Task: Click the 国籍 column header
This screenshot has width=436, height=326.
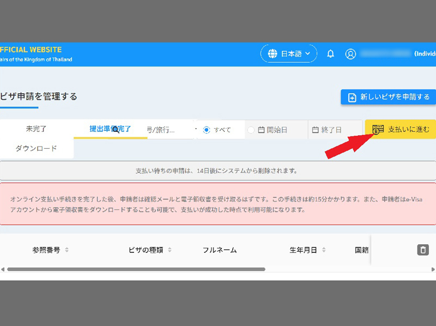Action: click(x=362, y=250)
